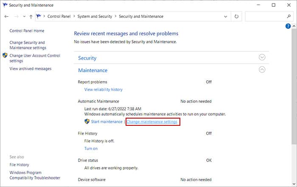297x187 pixels.
Task: Expand the Security section chevron
Action: tap(262, 57)
